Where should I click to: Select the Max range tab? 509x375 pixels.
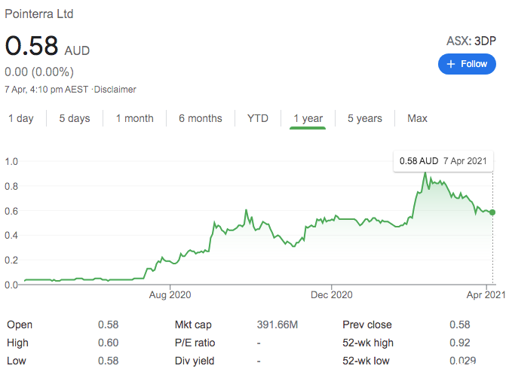[418, 118]
